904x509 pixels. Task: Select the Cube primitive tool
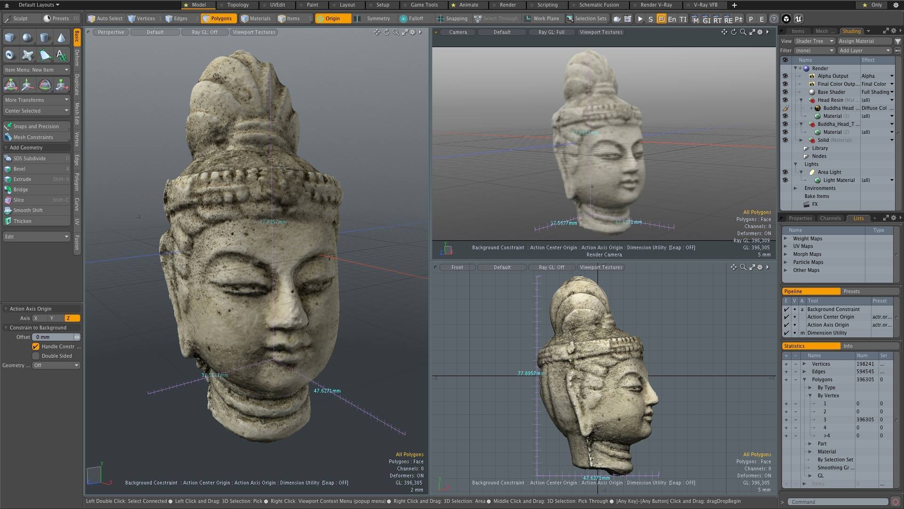point(10,38)
